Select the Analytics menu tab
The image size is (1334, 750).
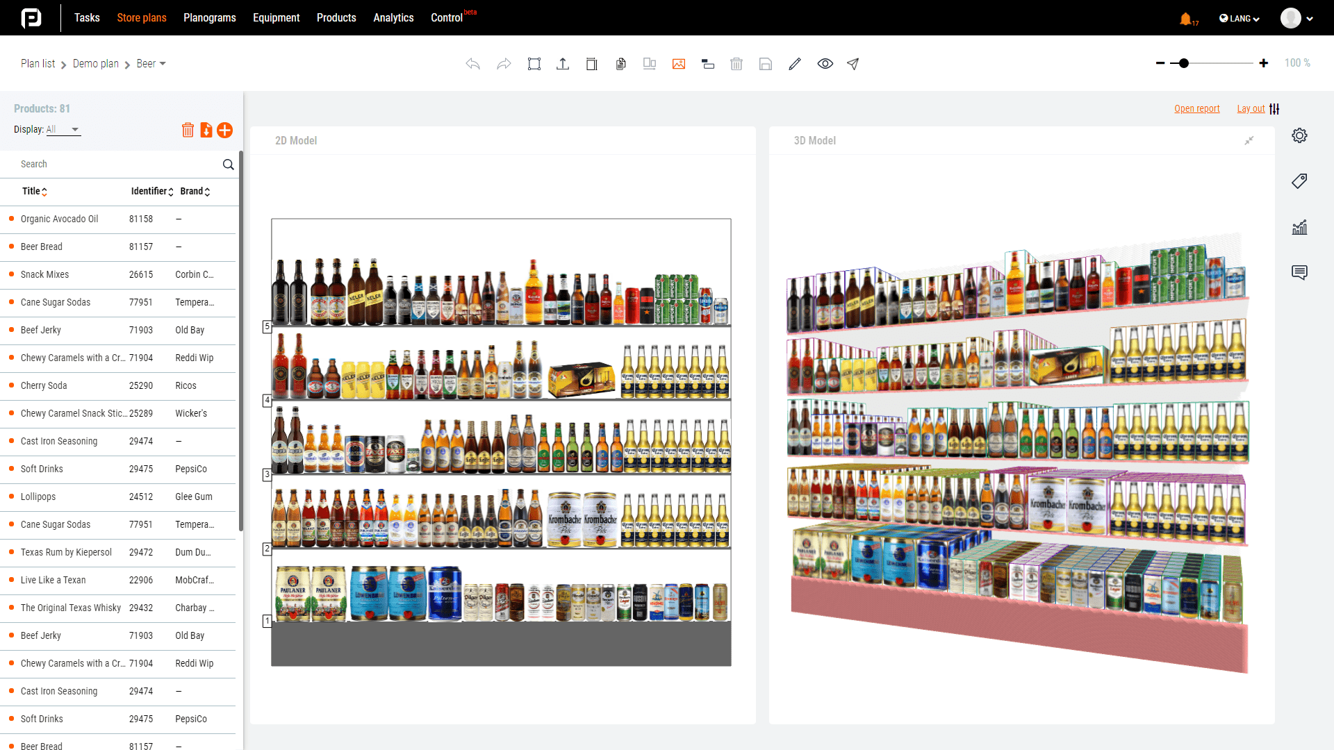click(392, 17)
